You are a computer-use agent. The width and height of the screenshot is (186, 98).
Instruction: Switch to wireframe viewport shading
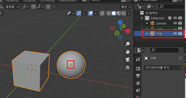tap(109, 13)
